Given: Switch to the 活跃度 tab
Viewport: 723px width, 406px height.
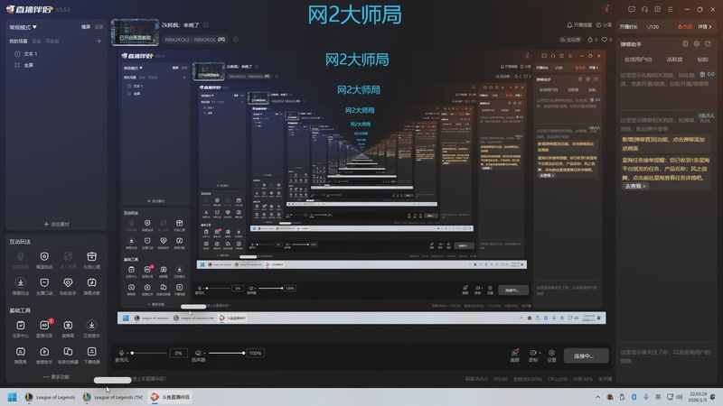Looking at the screenshot, I should [674, 60].
